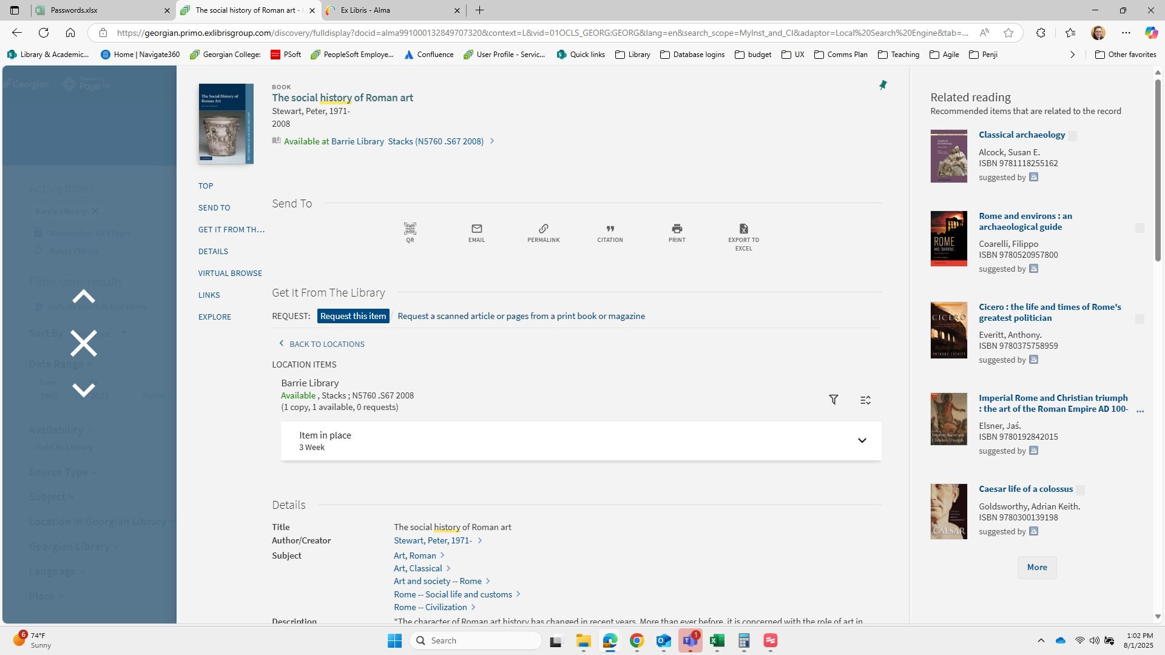
Task: Unpin record with the pin icon
Action: [x=883, y=85]
